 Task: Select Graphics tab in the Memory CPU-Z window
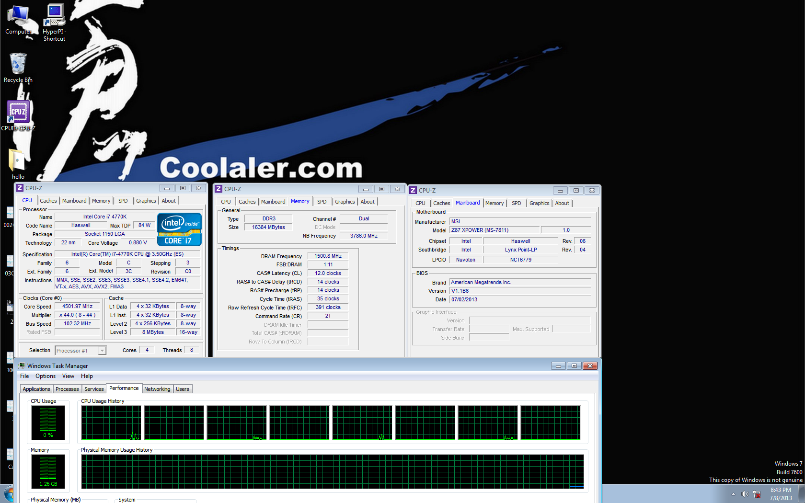pos(345,202)
